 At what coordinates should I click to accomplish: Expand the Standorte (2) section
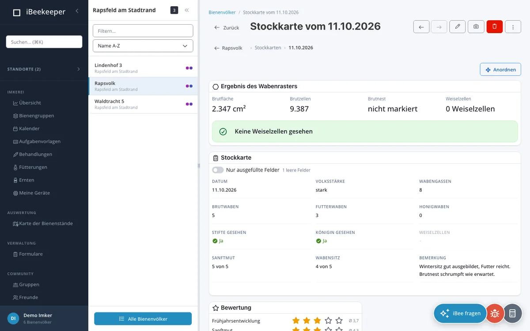click(44, 69)
